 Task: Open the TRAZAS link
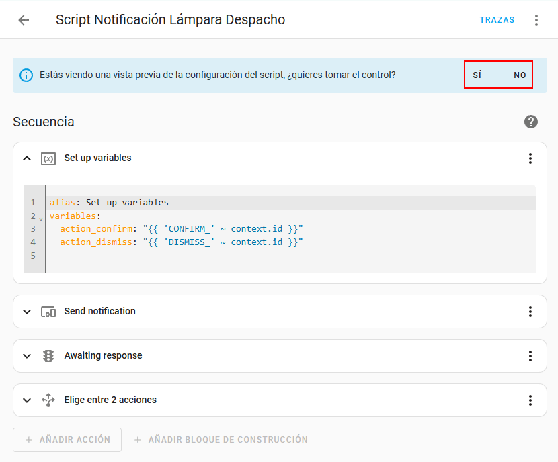point(497,20)
